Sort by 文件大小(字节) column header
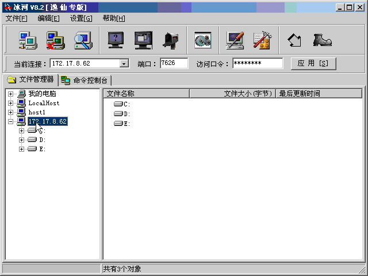The width and height of the screenshot is (368, 276). (x=232, y=94)
